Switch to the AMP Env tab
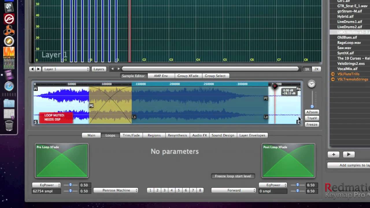Image resolution: width=370 pixels, height=208 pixels. click(x=161, y=76)
